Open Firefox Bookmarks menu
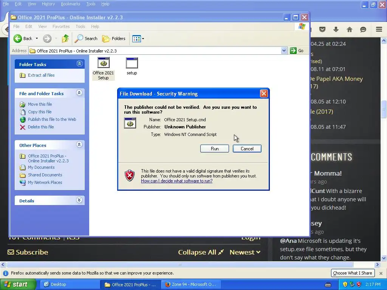Image resolution: width=387 pixels, height=290 pixels. click(x=70, y=4)
